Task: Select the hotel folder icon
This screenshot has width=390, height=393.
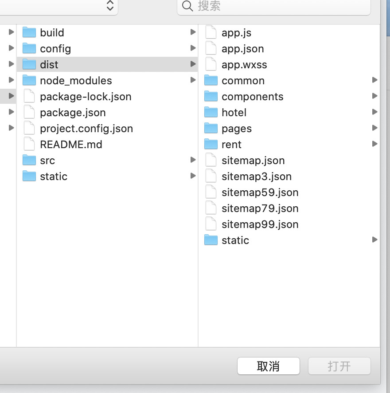Action: [x=211, y=112]
